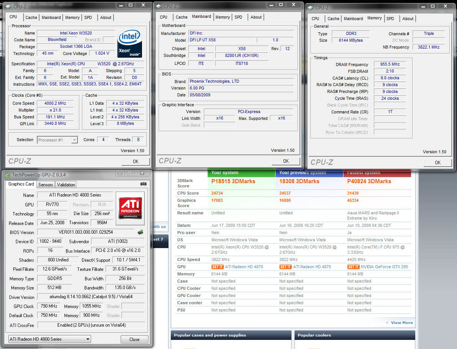Click GET IT badge beside NVIDIA GeForce GTX 295
This screenshot has height=349, width=457.
pyautogui.click(x=353, y=267)
